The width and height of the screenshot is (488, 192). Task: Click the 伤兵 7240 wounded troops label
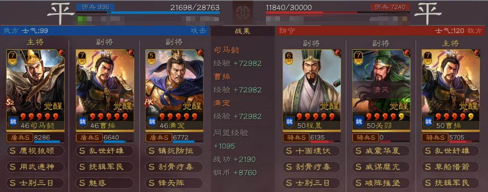(390, 7)
